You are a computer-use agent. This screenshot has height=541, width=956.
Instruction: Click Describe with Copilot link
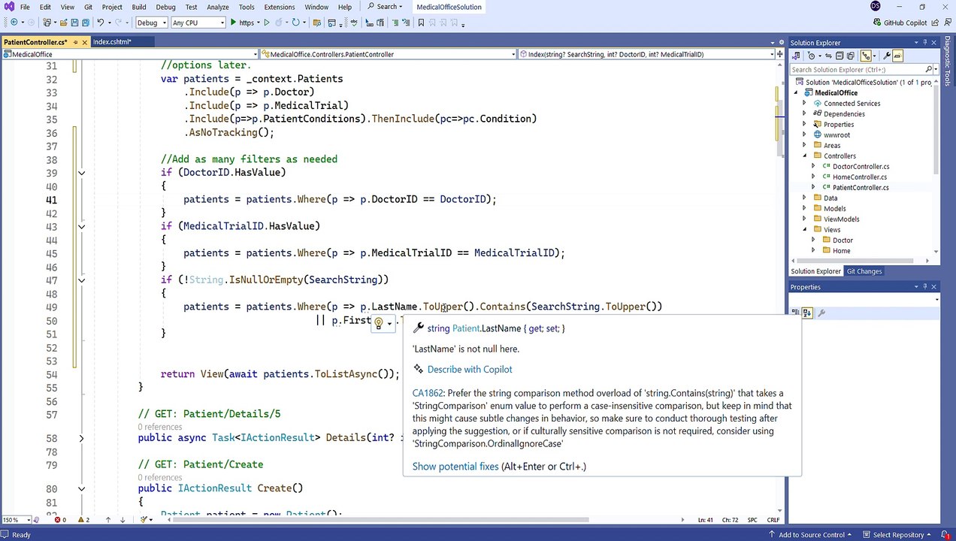coord(470,369)
